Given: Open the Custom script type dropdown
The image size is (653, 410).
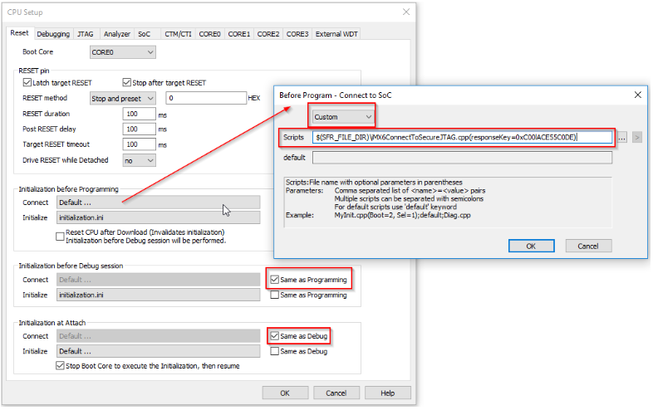Looking at the screenshot, I should click(x=342, y=117).
